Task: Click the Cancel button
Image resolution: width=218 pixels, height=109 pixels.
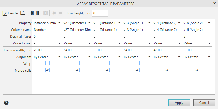Action: click(x=204, y=103)
